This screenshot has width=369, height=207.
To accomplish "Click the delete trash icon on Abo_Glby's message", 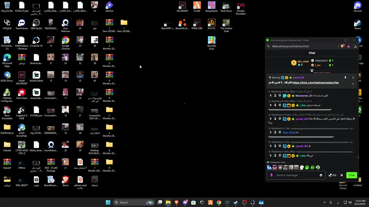I will [270, 133].
